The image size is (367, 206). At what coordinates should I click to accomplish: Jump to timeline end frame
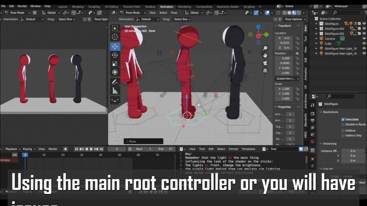point(101,149)
